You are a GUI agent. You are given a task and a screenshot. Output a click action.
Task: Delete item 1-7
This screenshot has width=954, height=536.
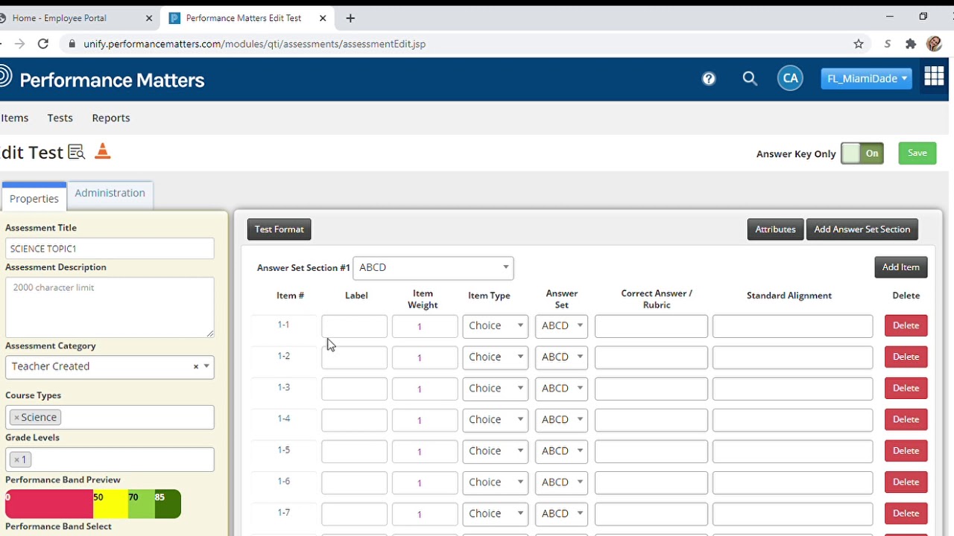click(x=906, y=513)
